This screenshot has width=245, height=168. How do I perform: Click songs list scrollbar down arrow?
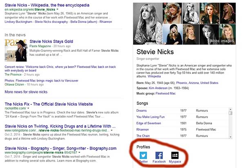[x=230, y=137]
